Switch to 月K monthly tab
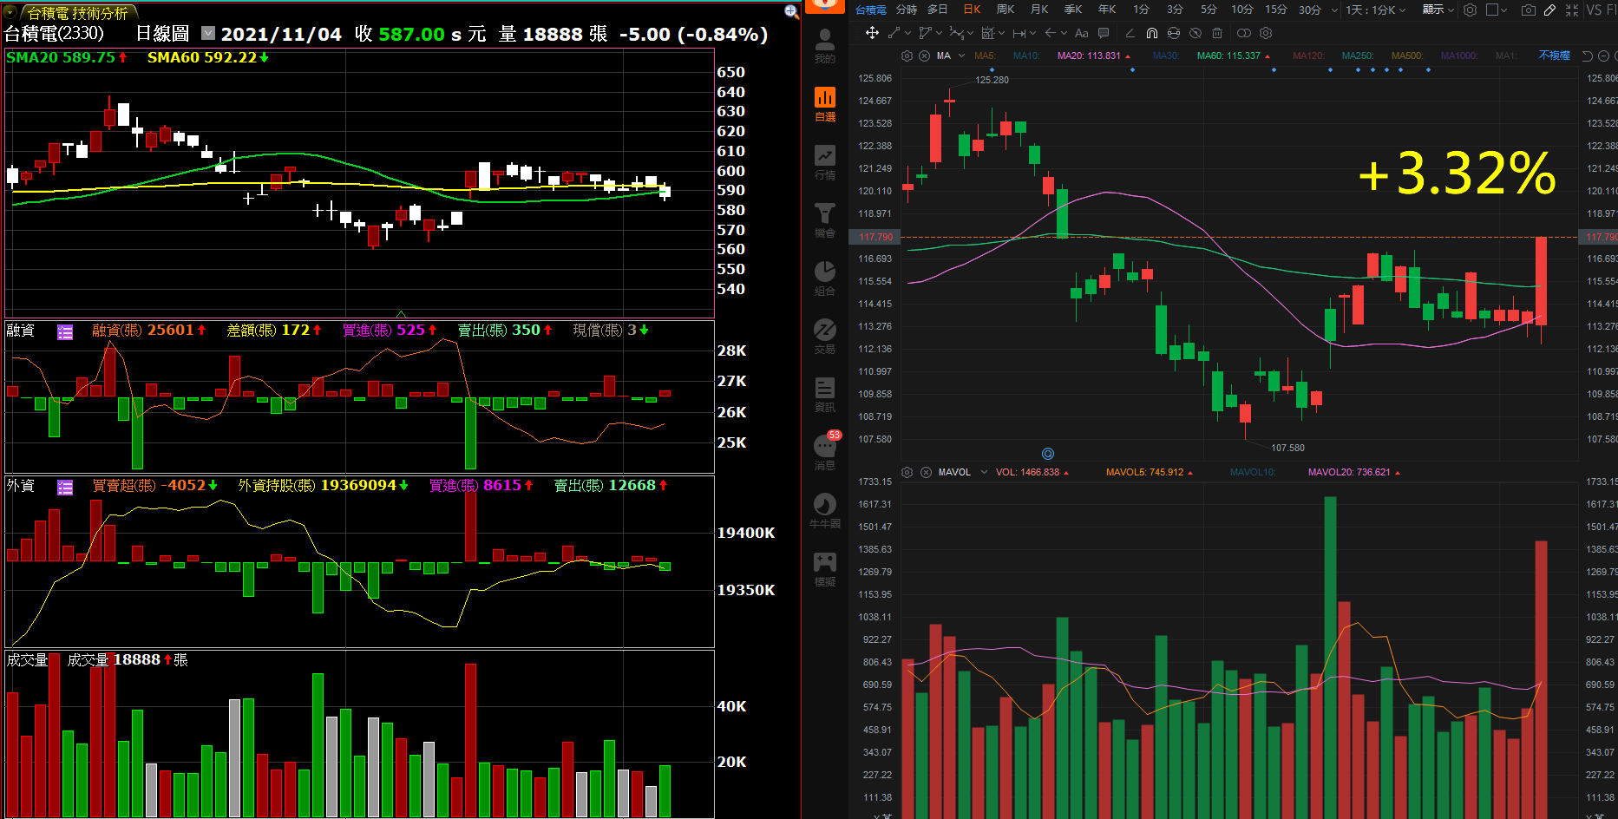1618x819 pixels. coord(1039,10)
